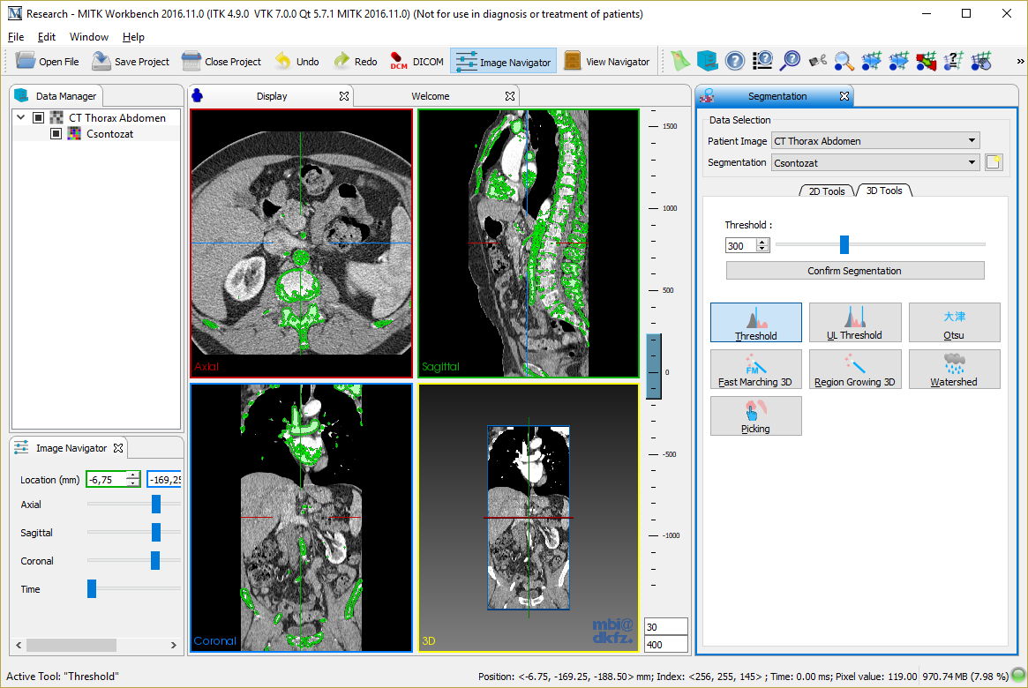Expand the toolbar overflow chevron
Screen dimensions: 1028x688
[1019, 61]
